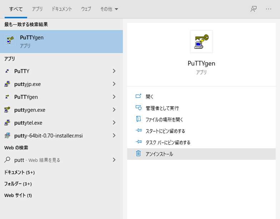Open the その他 dropdown menu
This screenshot has height=219, width=280.
pyautogui.click(x=109, y=9)
